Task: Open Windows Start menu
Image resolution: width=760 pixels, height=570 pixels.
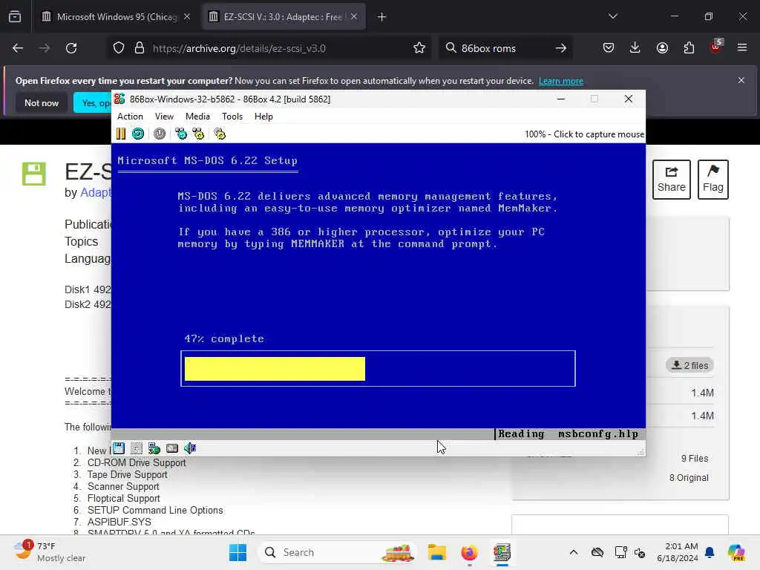Action: [237, 552]
